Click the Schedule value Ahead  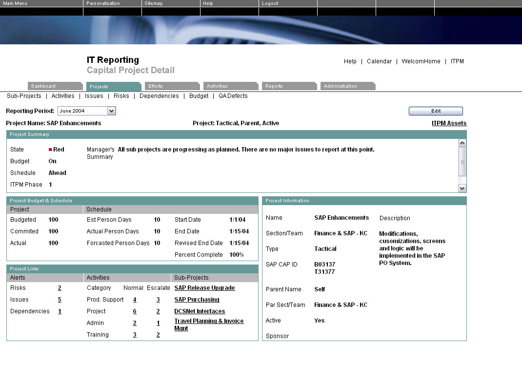pos(57,173)
